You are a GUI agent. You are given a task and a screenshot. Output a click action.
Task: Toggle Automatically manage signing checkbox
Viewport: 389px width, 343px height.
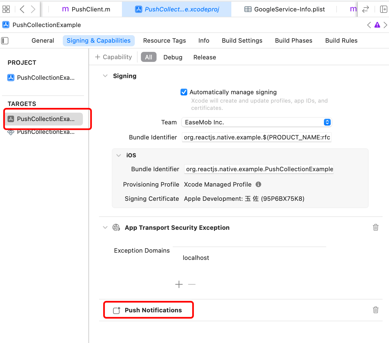tap(184, 92)
